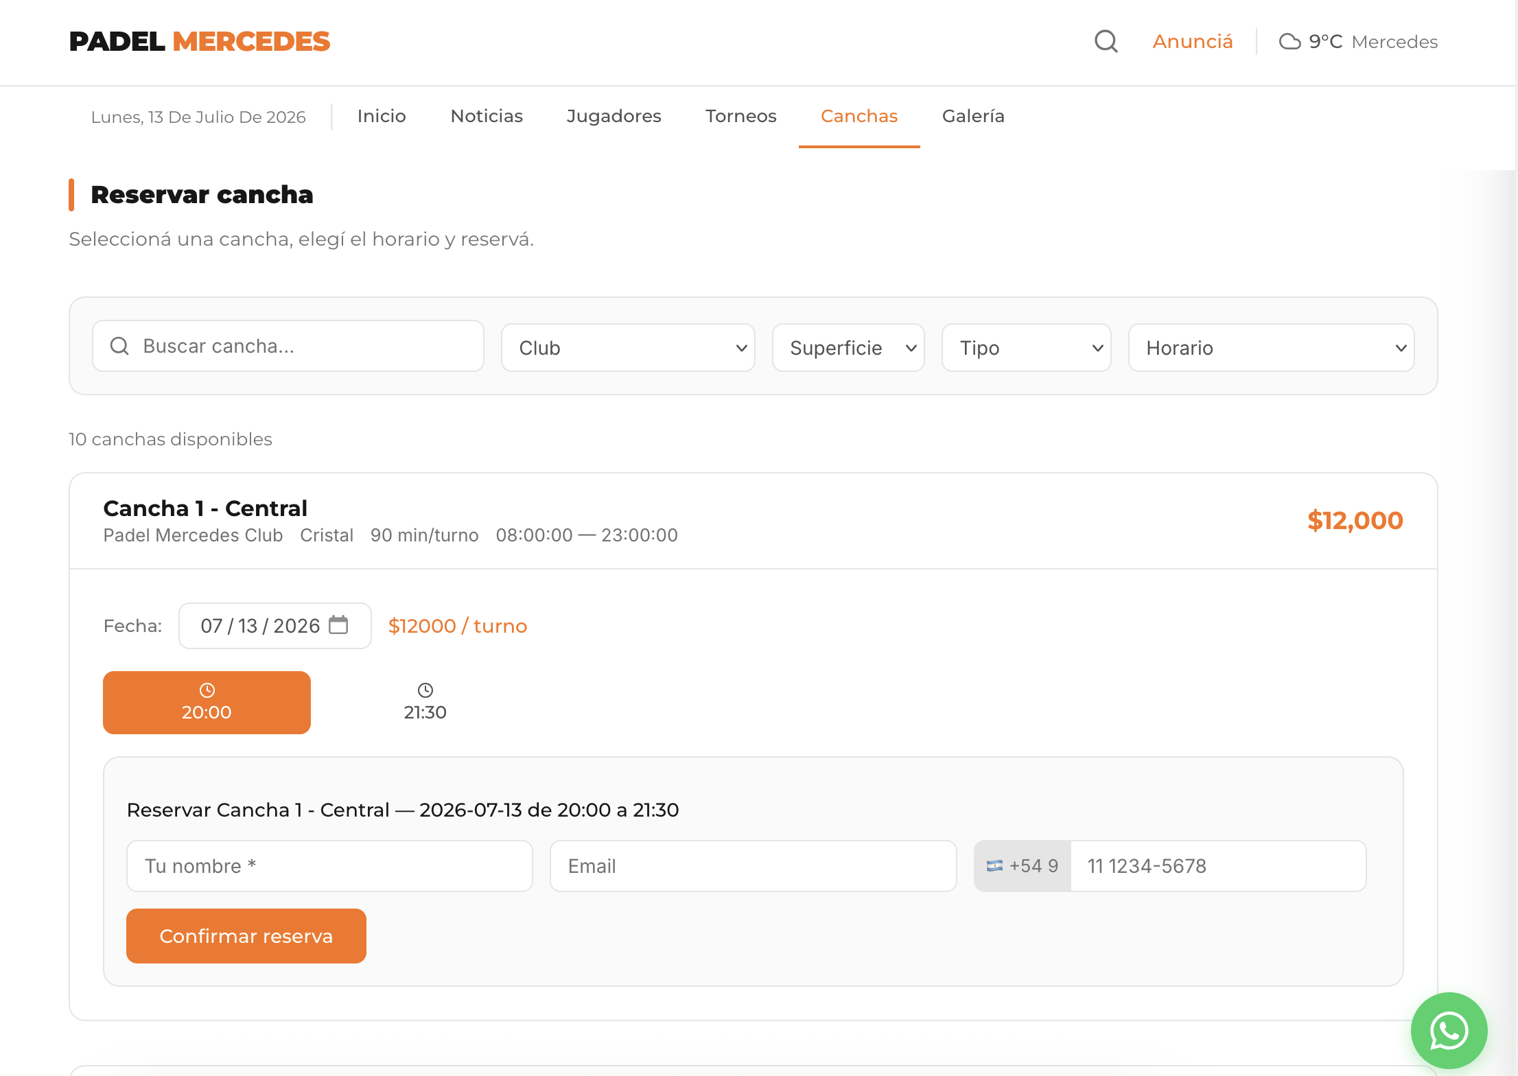1518x1076 pixels.
Task: Open the Galería tab
Action: pyautogui.click(x=973, y=116)
